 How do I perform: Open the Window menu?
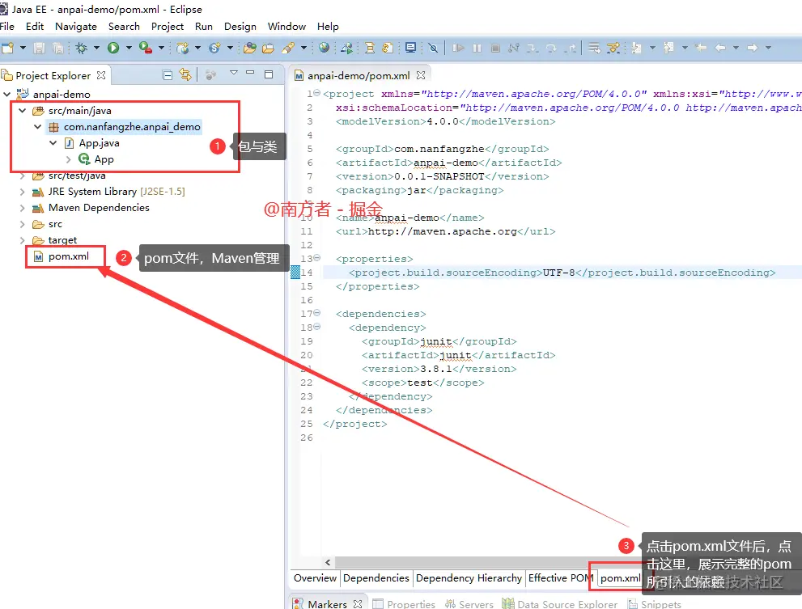pos(286,27)
